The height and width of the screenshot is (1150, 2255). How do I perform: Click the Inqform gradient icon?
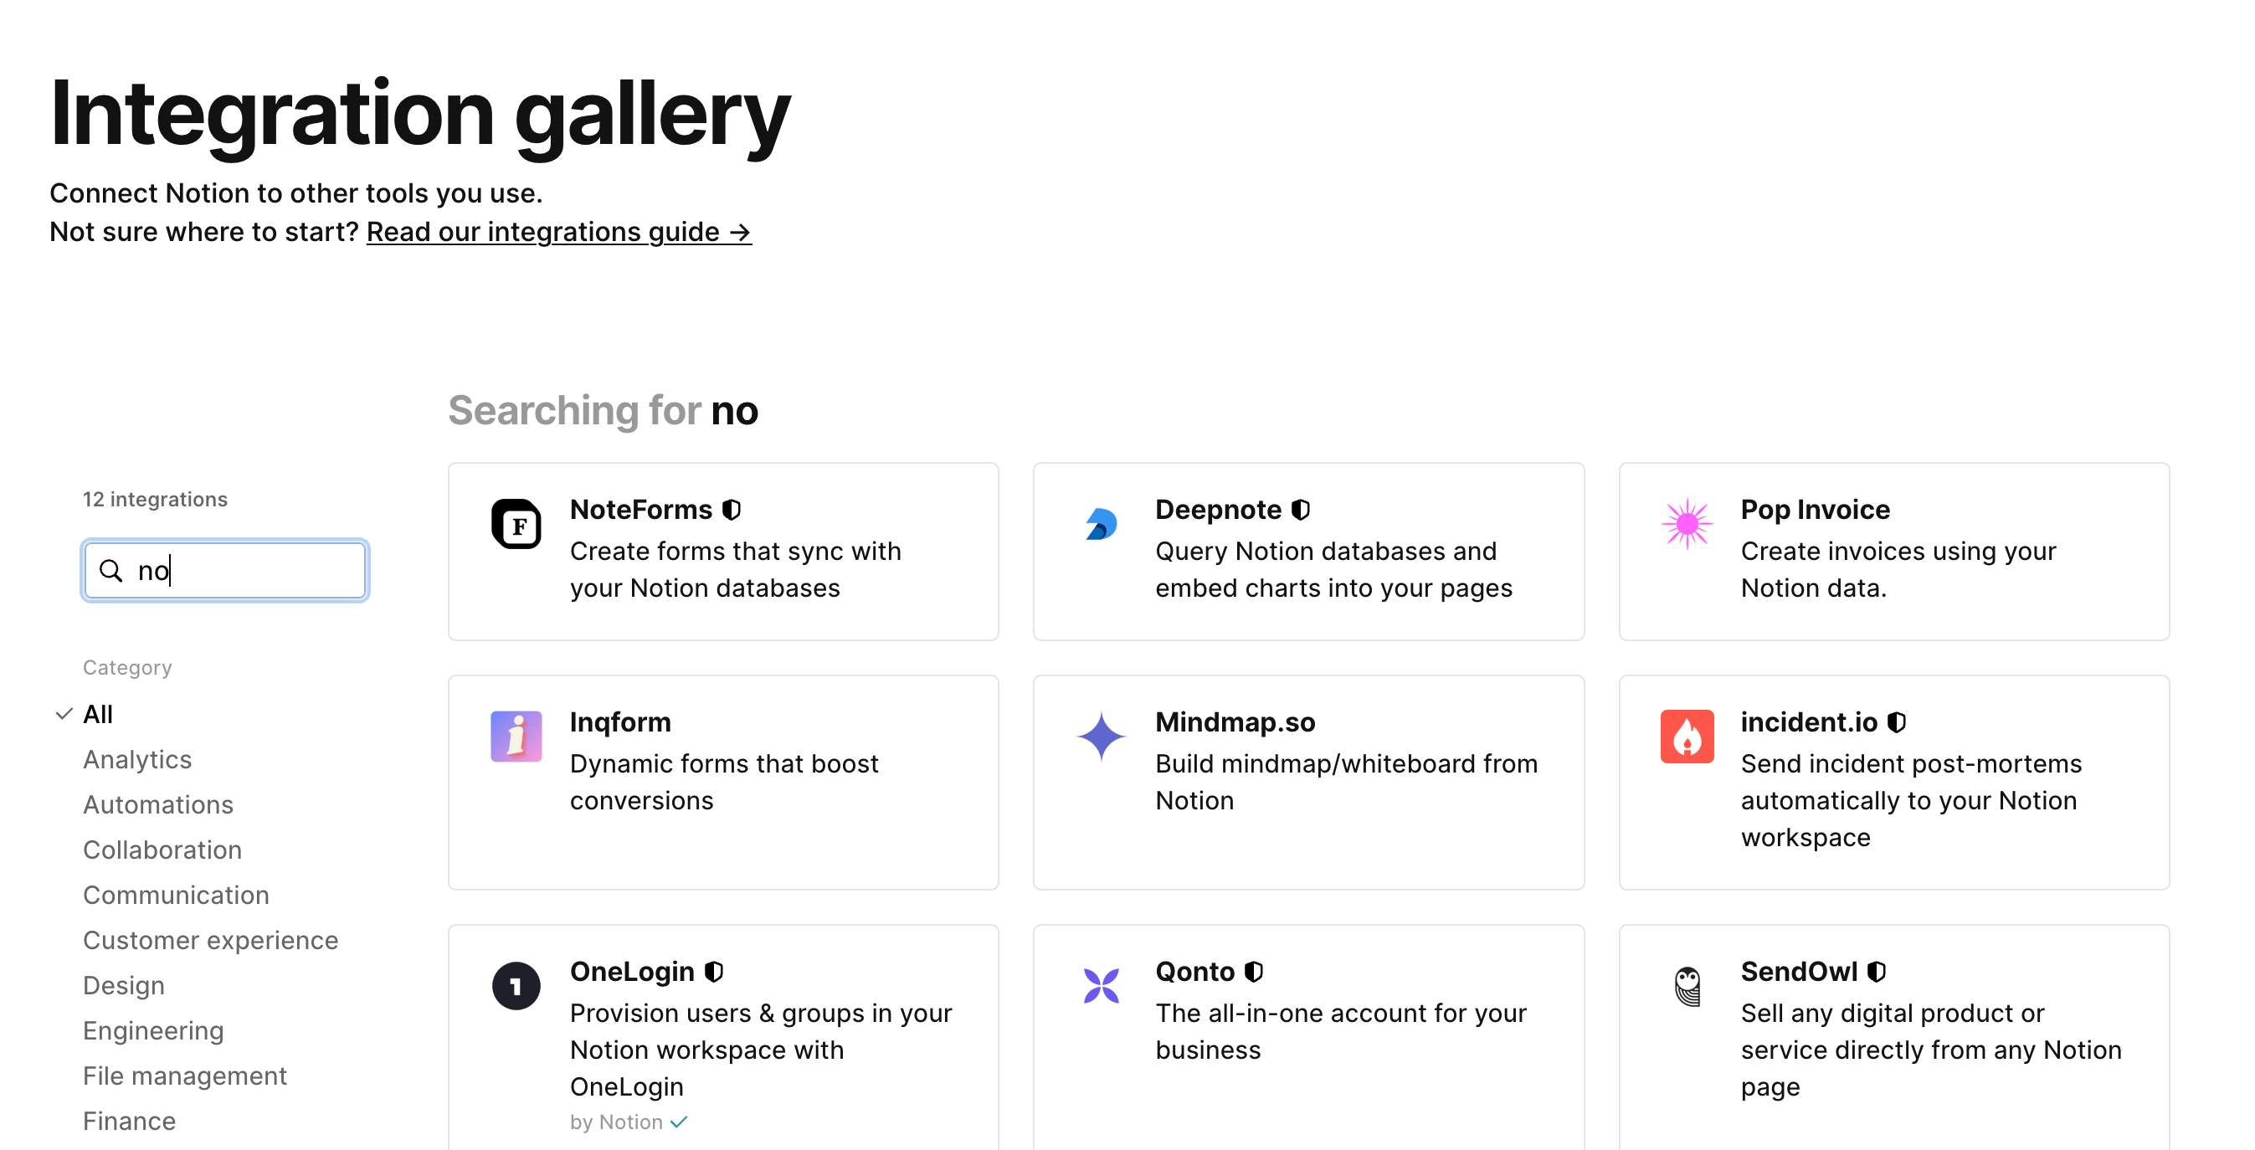click(516, 737)
